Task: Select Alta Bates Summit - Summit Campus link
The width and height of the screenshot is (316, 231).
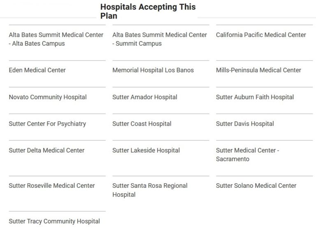Action: [x=159, y=39]
